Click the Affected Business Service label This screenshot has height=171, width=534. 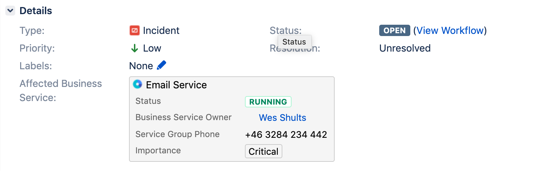pyautogui.click(x=61, y=90)
